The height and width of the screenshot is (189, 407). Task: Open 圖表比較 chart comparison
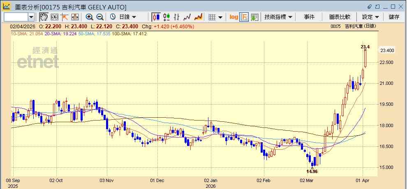click(340, 17)
